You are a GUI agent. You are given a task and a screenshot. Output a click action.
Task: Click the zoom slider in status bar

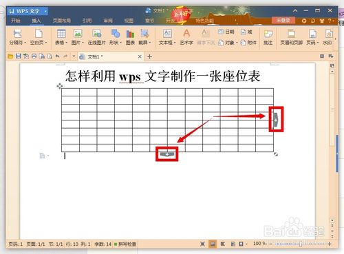tap(300, 244)
